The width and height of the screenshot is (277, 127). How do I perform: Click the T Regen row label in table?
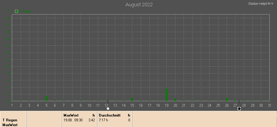tap(10, 120)
